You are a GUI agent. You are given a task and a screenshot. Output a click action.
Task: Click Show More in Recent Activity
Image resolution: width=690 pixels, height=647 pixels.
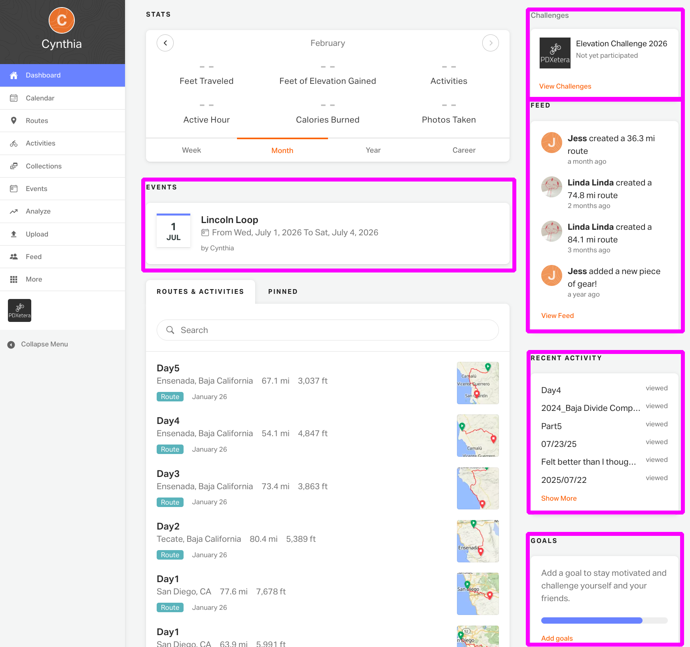click(x=559, y=498)
